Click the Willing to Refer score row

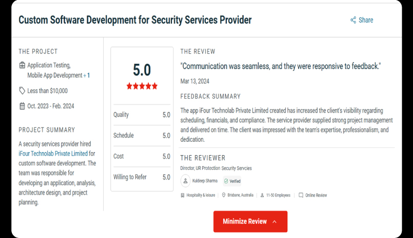(x=142, y=177)
